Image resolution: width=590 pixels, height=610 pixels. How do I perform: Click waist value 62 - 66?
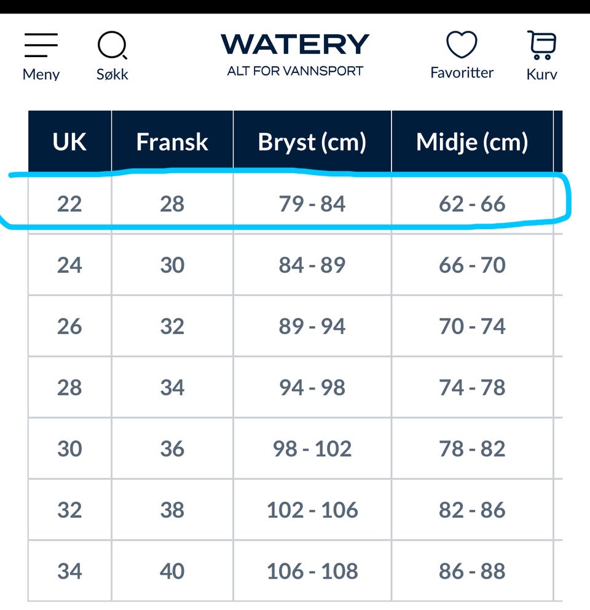coord(472,203)
